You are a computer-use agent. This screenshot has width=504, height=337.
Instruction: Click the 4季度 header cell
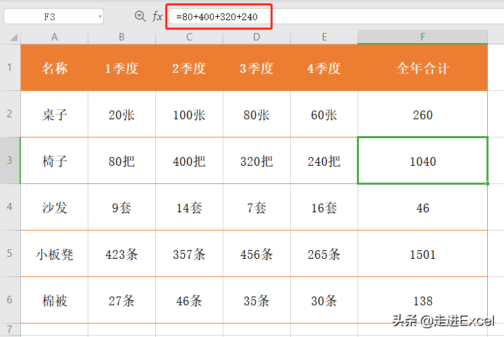[324, 67]
